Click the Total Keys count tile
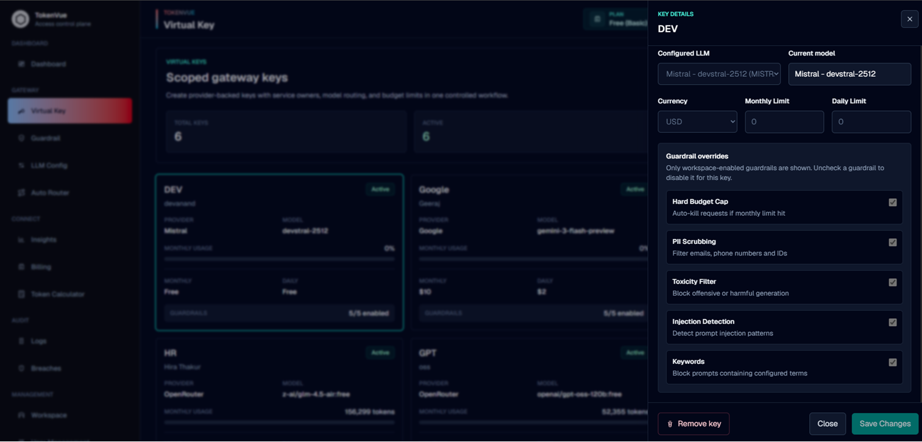This screenshot has height=442, width=922. pos(286,131)
